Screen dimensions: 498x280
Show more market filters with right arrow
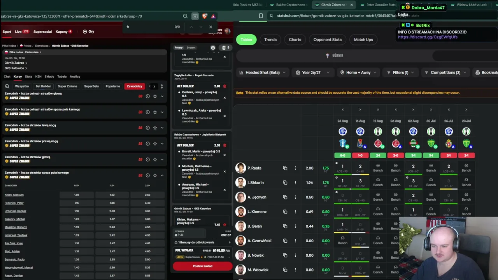[x=154, y=86]
